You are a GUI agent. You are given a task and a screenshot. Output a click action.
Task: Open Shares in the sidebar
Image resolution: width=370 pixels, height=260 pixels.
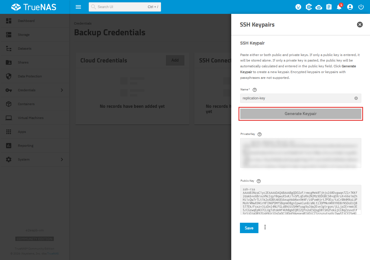pos(35,62)
